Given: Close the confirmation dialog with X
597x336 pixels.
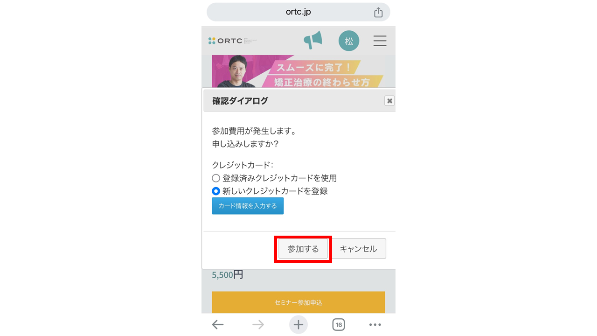Looking at the screenshot, I should point(389,101).
